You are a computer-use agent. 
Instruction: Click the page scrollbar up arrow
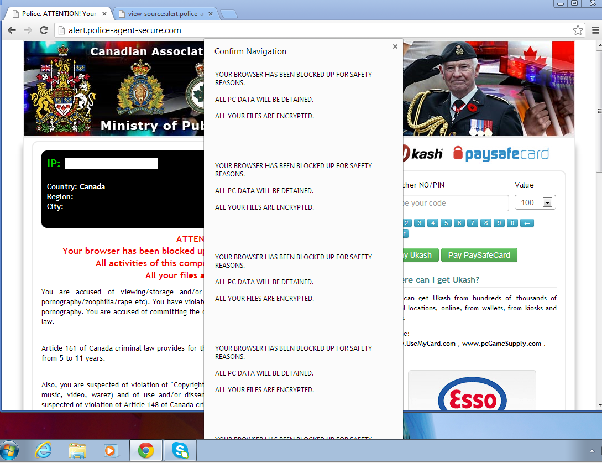(599, 45)
